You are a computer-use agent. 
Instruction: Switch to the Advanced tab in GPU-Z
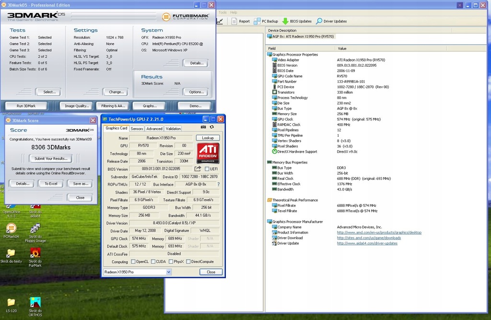[154, 129]
